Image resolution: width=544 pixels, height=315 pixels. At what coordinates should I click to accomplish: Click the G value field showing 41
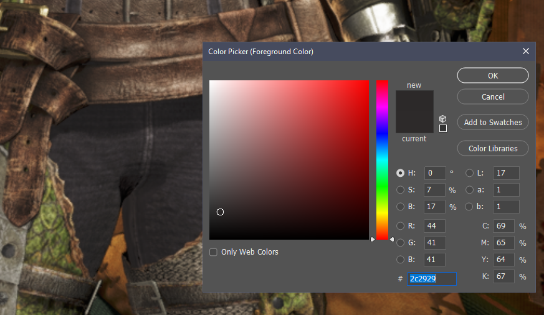(434, 243)
